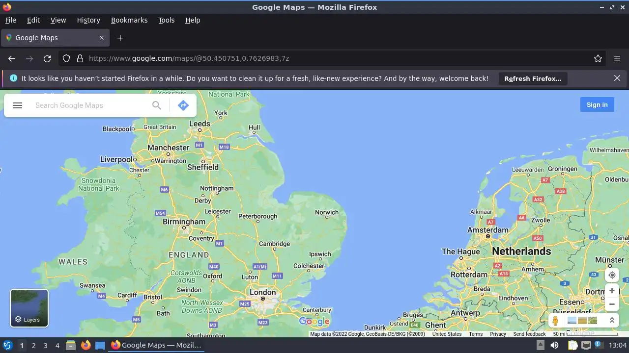Bookmark this page with star

tap(598, 58)
